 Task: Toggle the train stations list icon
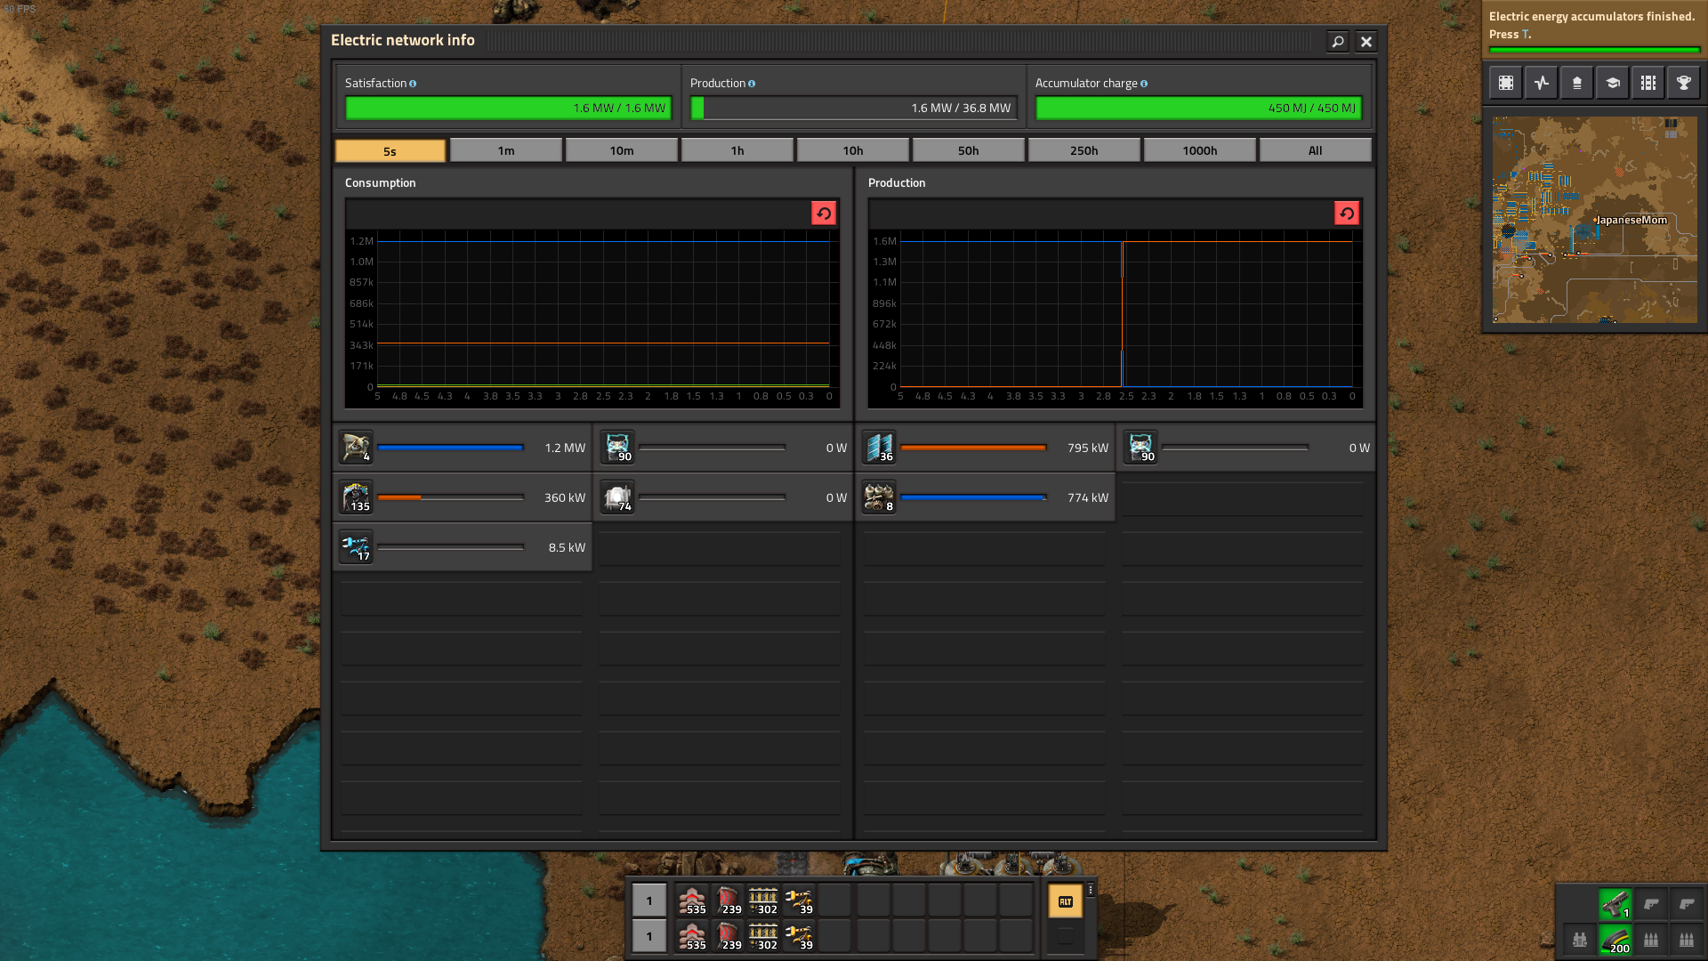(1648, 83)
